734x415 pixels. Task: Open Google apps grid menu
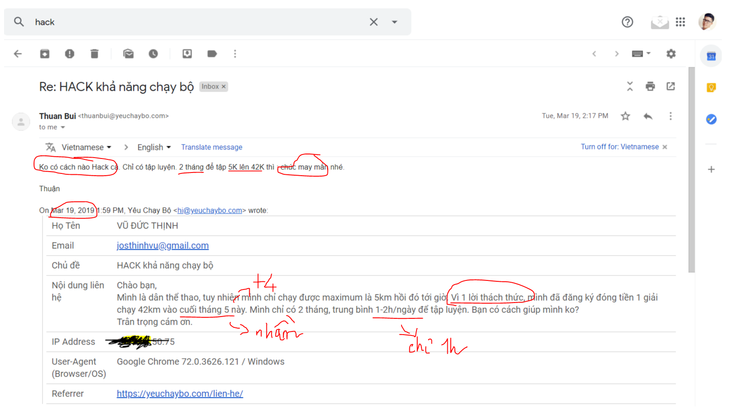tap(680, 22)
